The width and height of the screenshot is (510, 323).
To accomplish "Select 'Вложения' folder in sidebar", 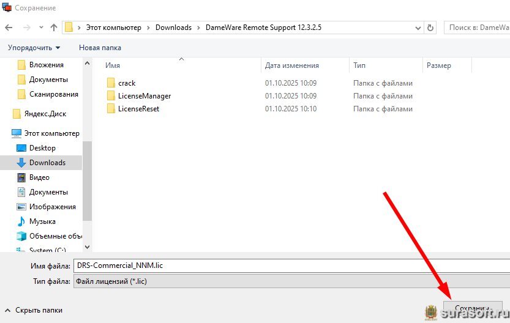I will point(46,65).
